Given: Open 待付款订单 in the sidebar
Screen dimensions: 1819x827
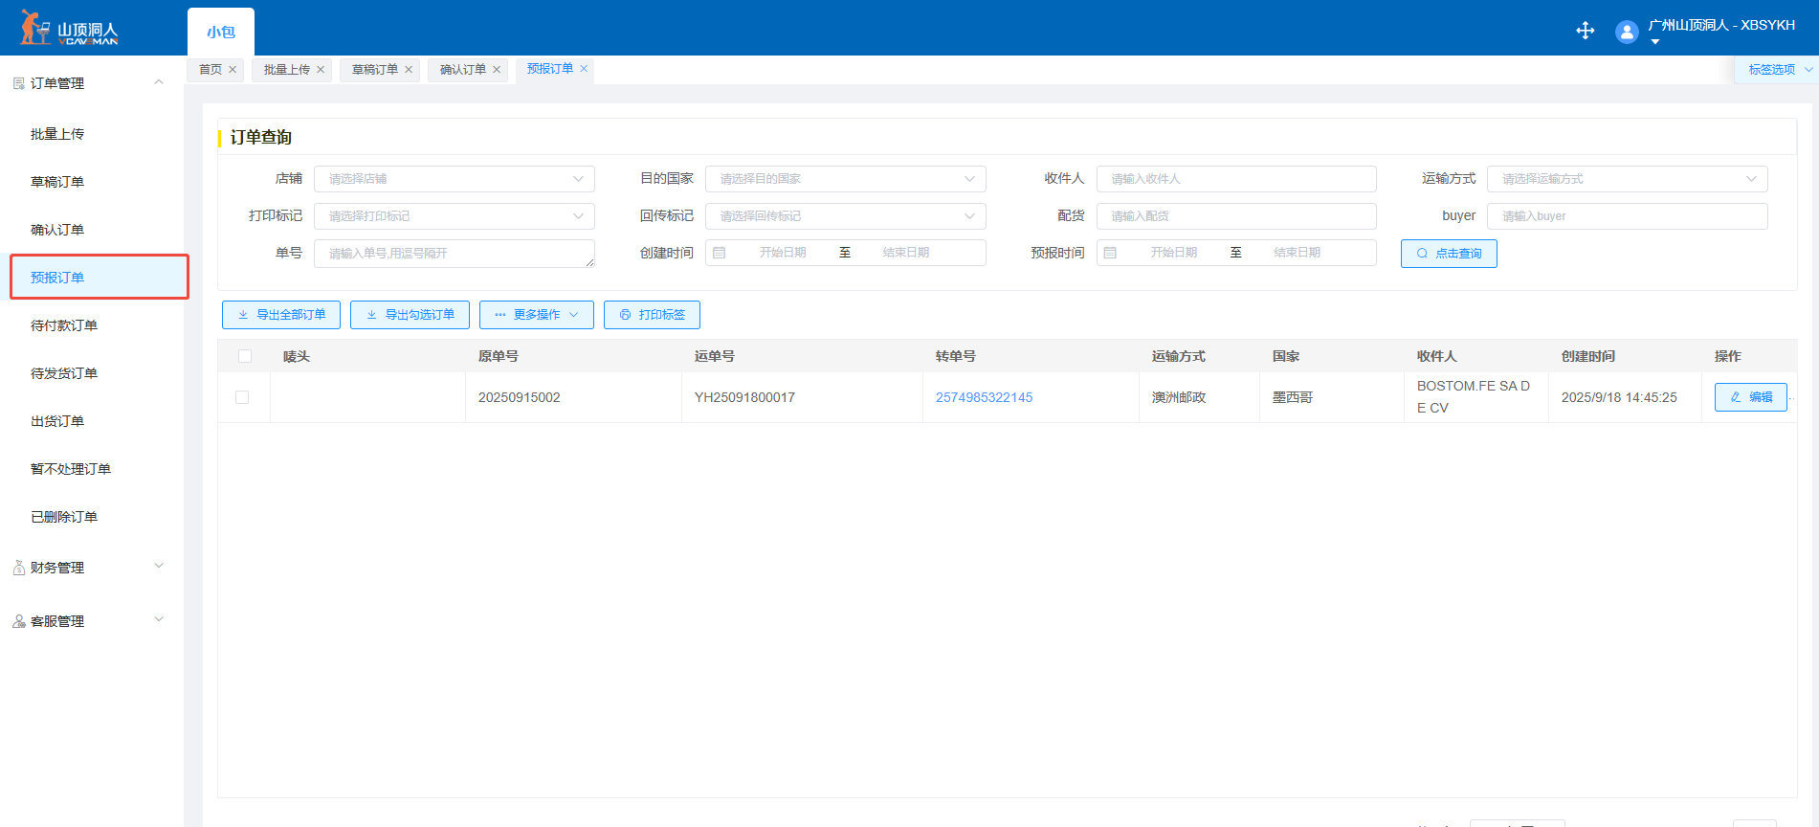Looking at the screenshot, I should point(64,325).
